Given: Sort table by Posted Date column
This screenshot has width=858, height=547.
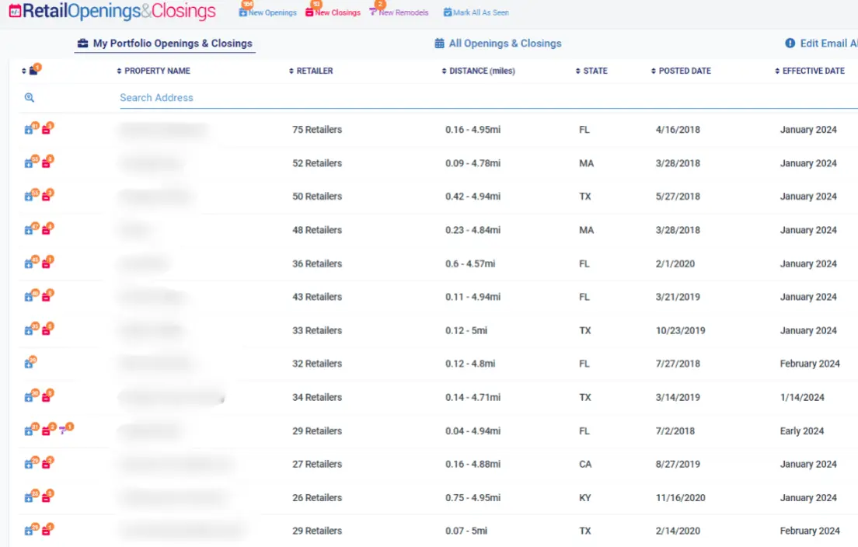Looking at the screenshot, I should click(681, 71).
